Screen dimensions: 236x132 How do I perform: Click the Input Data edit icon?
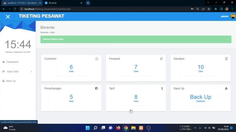[3, 71]
